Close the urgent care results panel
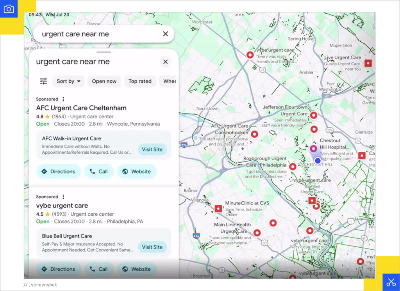This screenshot has width=400, height=291. click(165, 62)
